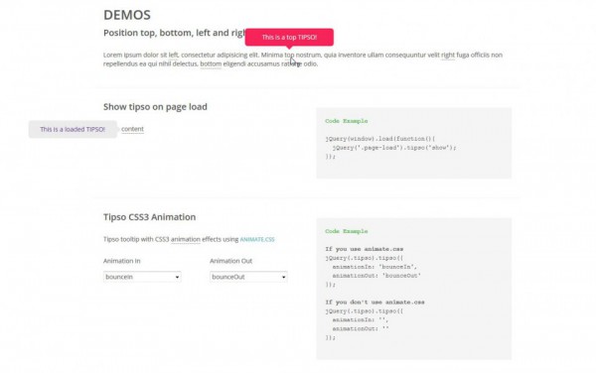Image resolution: width=596 pixels, height=373 pixels.
Task: Click the gray 'This is a loaded TIPSO!' tooltip
Action: point(73,129)
